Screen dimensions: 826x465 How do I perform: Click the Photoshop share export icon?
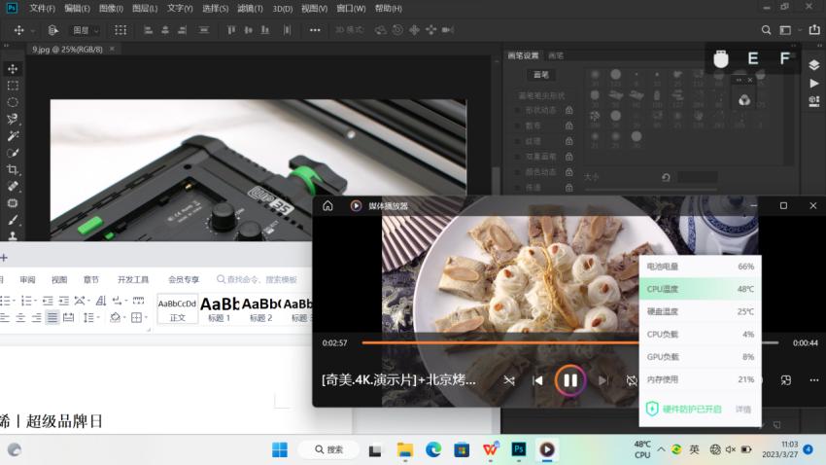814,30
